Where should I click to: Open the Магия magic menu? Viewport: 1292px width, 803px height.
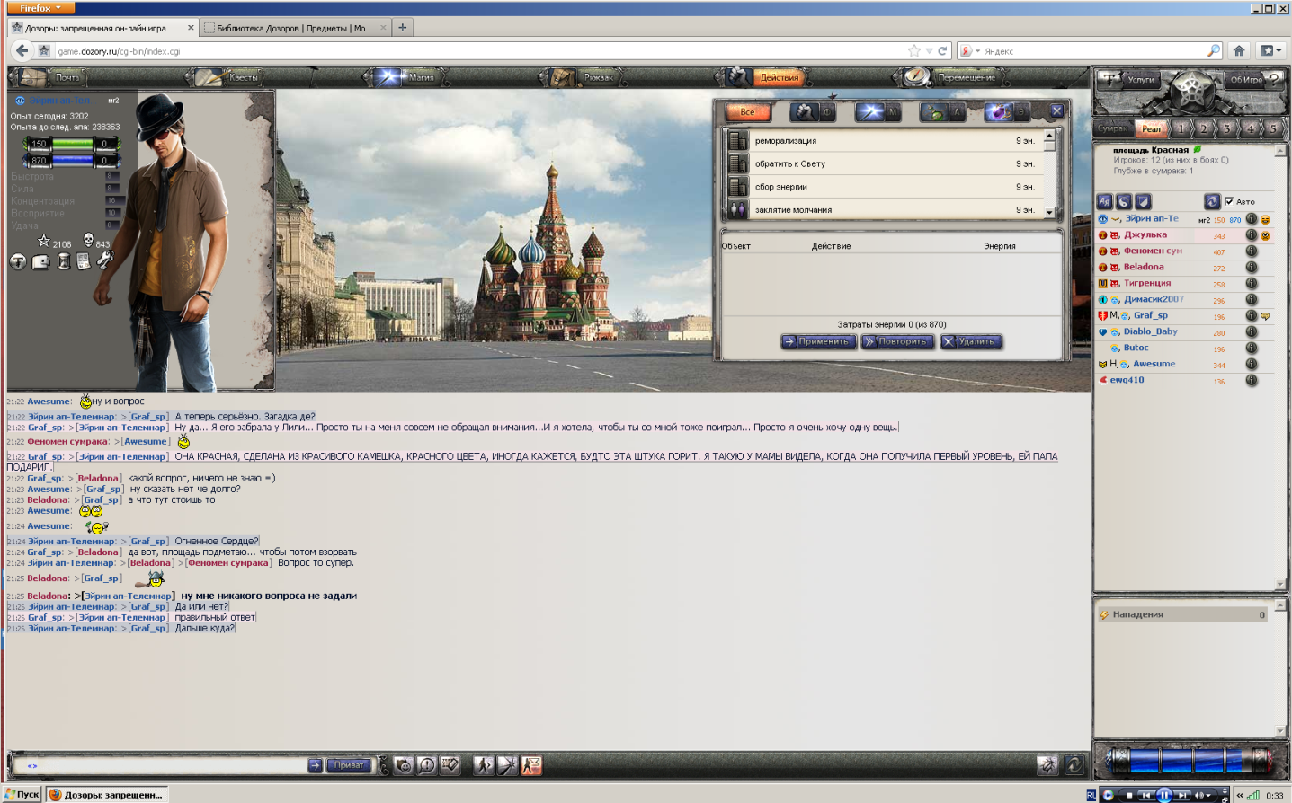[407, 77]
